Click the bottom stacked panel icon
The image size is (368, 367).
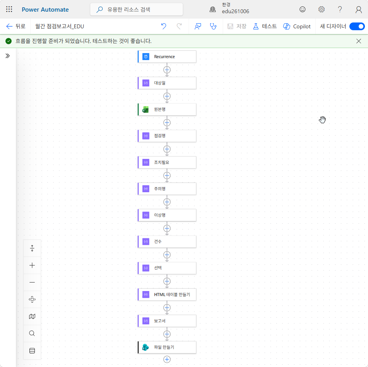click(32, 351)
